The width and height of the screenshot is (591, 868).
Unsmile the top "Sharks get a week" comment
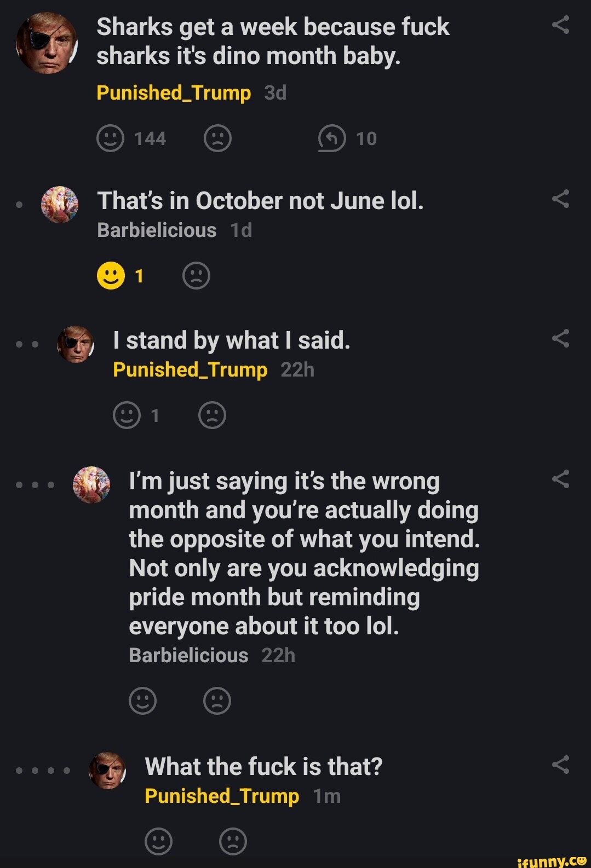click(x=217, y=138)
